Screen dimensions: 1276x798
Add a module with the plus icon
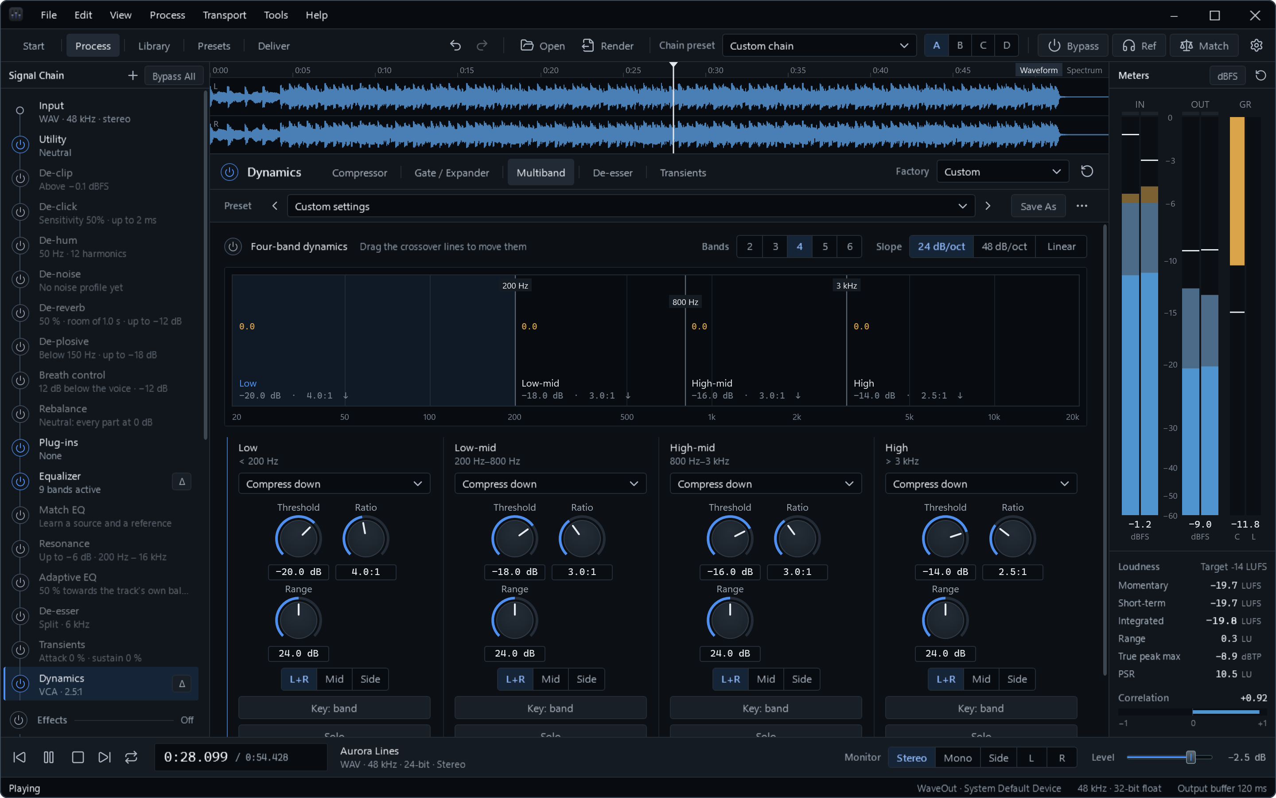coord(133,75)
